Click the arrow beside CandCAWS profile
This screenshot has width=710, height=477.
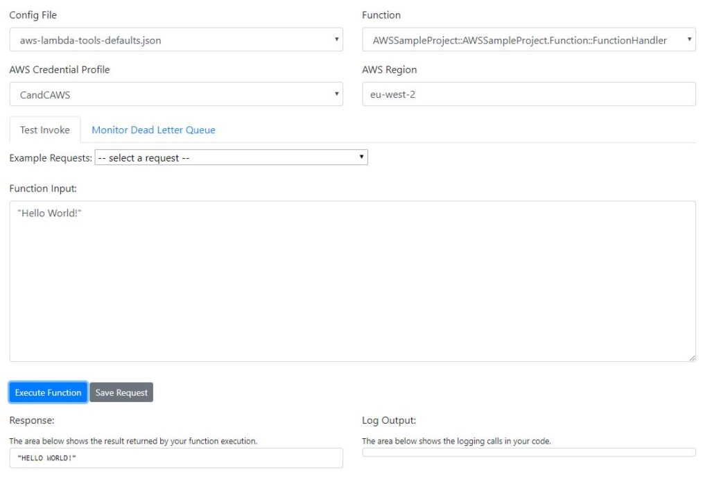pos(336,94)
